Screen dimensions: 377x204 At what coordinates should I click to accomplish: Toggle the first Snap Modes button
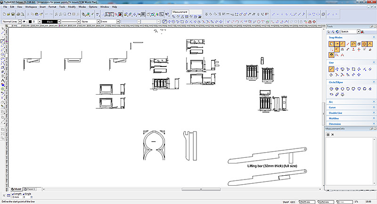(332, 44)
